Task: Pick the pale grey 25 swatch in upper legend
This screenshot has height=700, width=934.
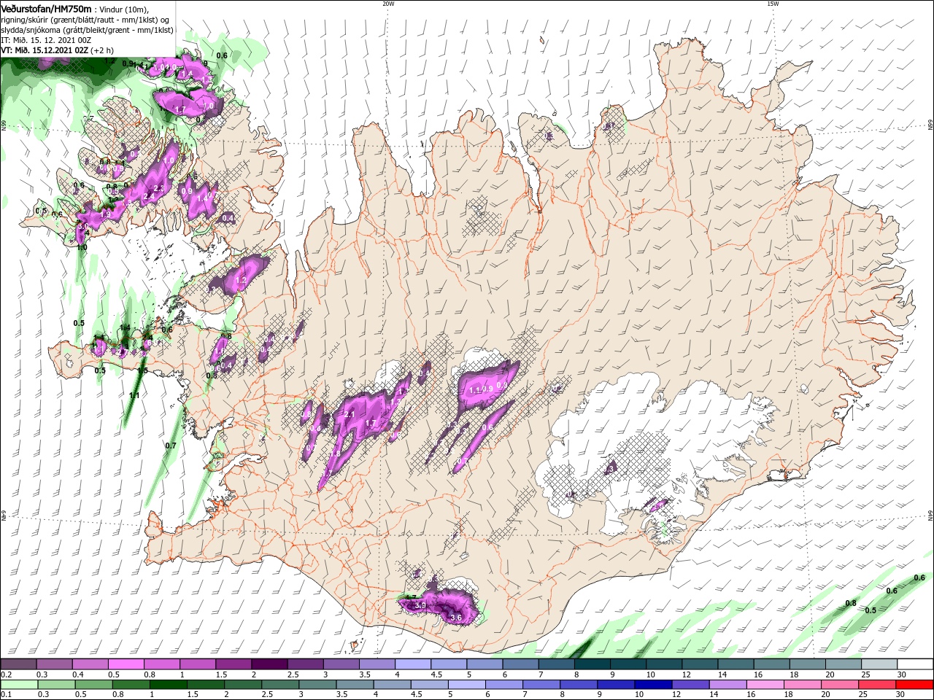Action: pyautogui.click(x=880, y=664)
